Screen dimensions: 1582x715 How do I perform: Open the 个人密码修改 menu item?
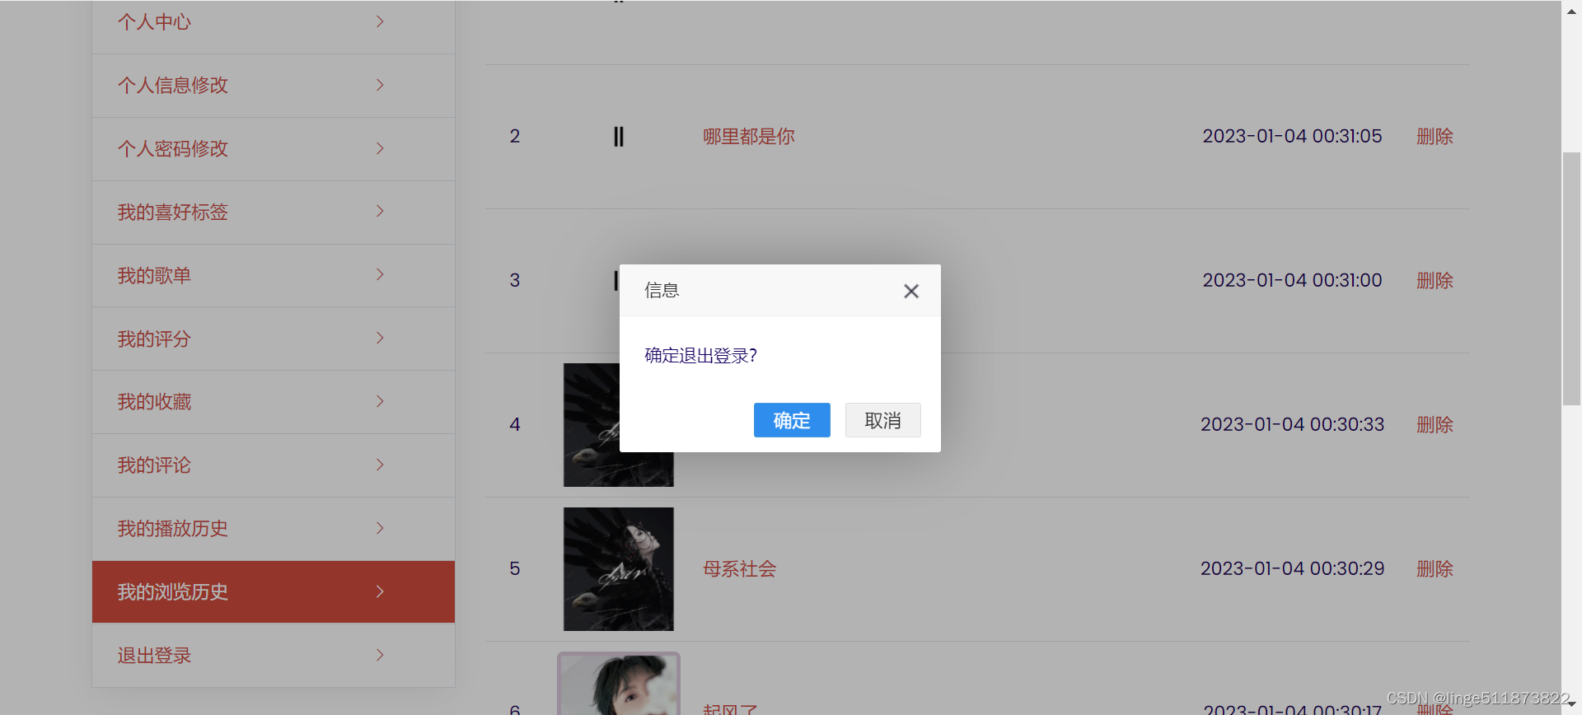pos(274,149)
